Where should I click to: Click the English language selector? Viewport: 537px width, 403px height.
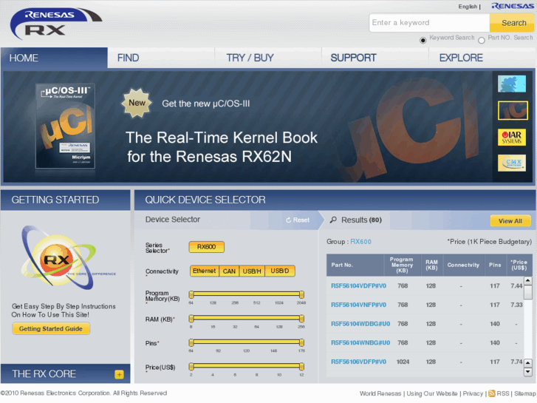[x=468, y=7]
